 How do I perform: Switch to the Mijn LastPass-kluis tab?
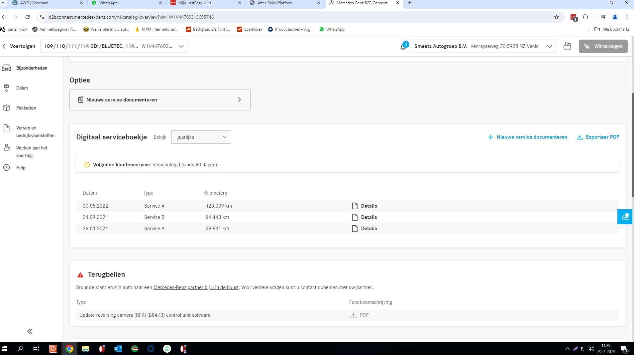point(206,3)
